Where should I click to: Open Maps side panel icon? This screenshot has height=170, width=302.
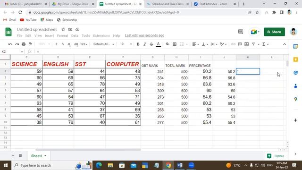click(x=295, y=99)
